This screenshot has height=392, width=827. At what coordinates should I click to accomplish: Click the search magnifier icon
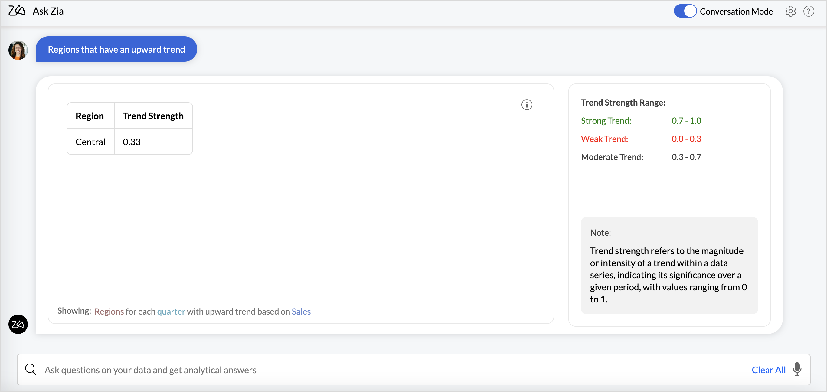coord(31,369)
